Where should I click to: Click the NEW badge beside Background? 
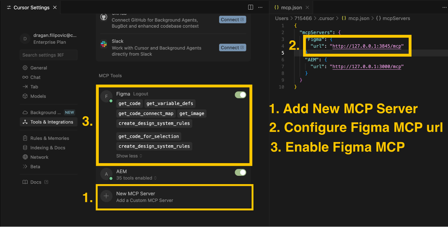pos(69,112)
